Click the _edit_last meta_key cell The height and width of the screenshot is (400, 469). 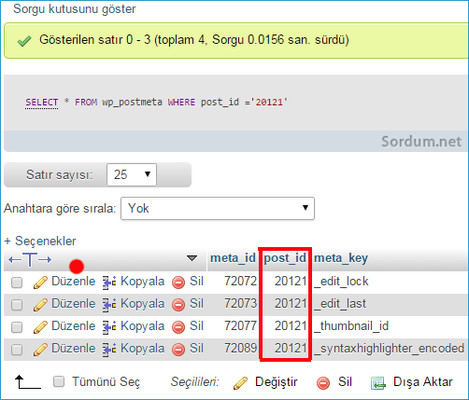pos(340,304)
